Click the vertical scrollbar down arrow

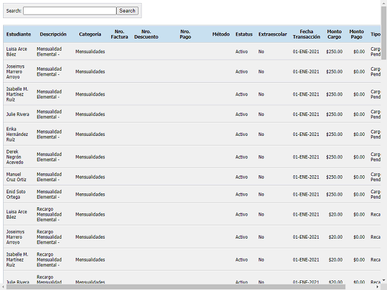pos(383,280)
